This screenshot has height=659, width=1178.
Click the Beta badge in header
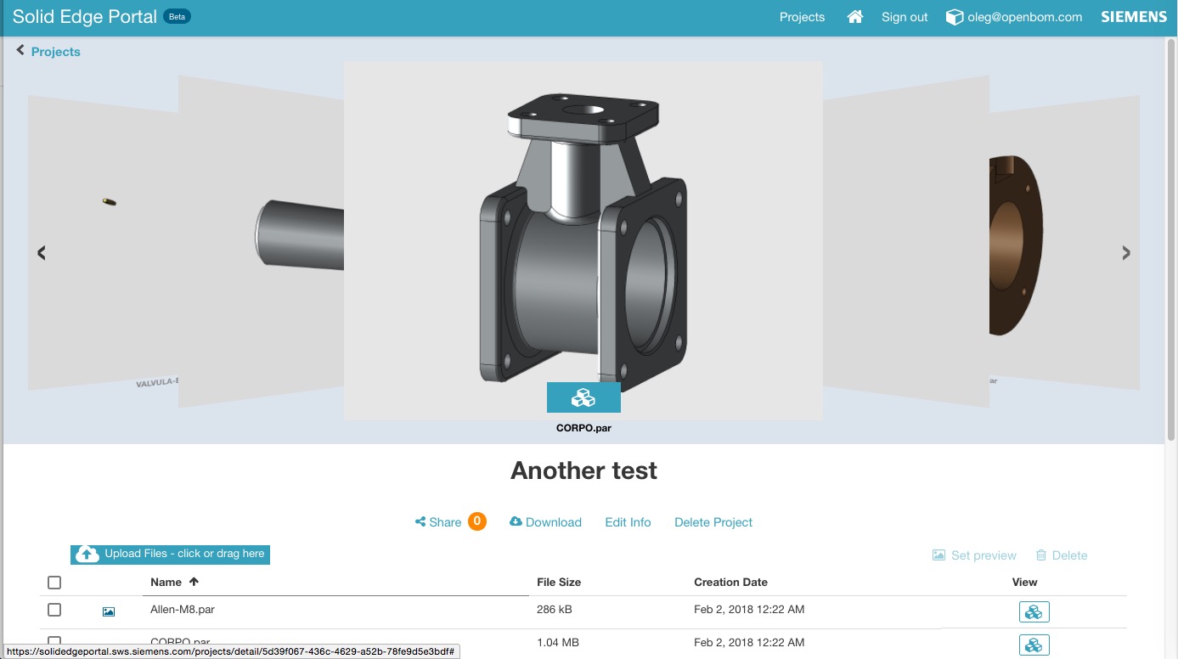point(177,17)
